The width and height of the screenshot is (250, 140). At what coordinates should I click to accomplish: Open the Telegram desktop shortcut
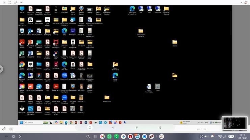39,87
